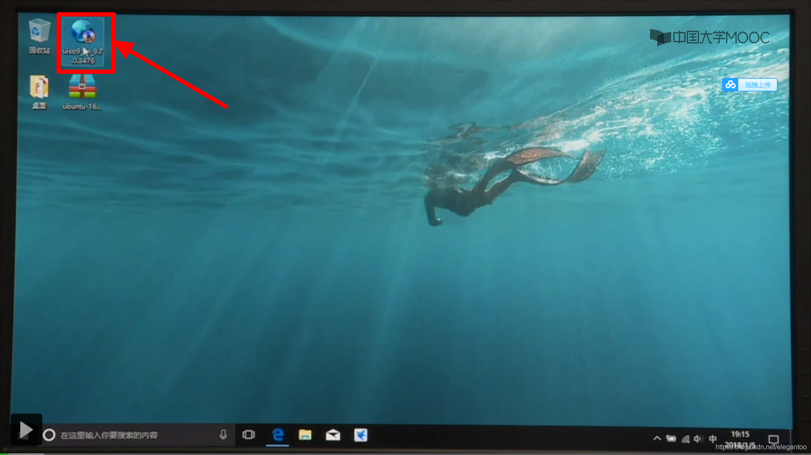Toggle the 中 input method indicator
This screenshot has width=811, height=455.
point(713,439)
